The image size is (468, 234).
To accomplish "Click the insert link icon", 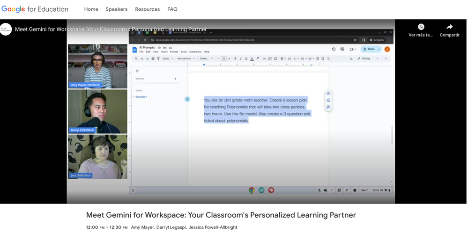I will click(264, 58).
